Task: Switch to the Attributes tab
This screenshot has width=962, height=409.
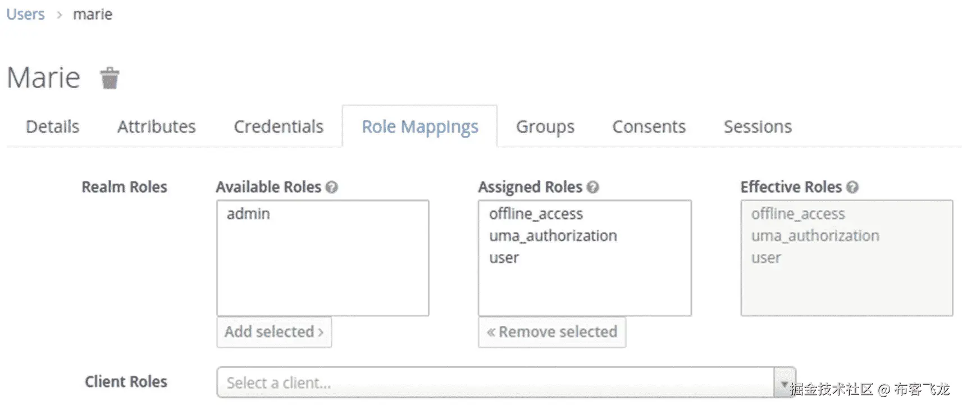Action: point(156,126)
